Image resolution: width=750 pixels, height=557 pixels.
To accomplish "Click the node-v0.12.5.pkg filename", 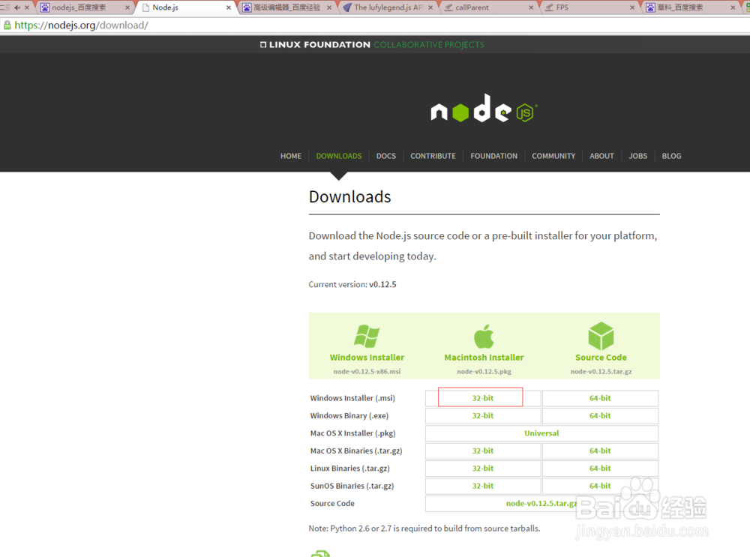I will (484, 372).
